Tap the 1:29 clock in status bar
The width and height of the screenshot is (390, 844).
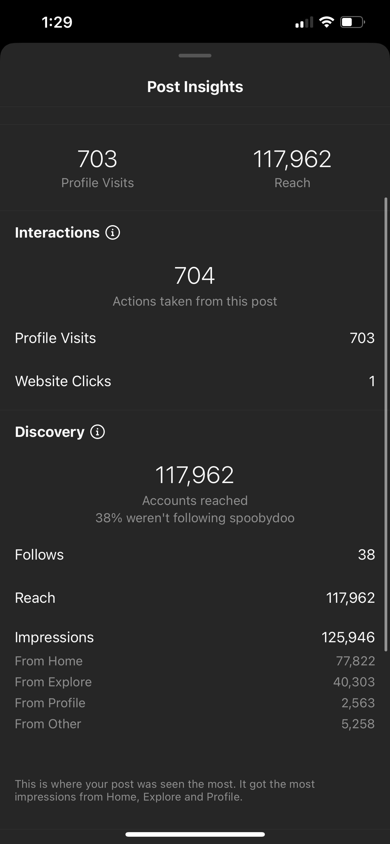pos(57,22)
